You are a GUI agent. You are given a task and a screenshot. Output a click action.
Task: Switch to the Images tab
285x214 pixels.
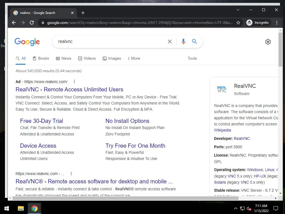112,59
